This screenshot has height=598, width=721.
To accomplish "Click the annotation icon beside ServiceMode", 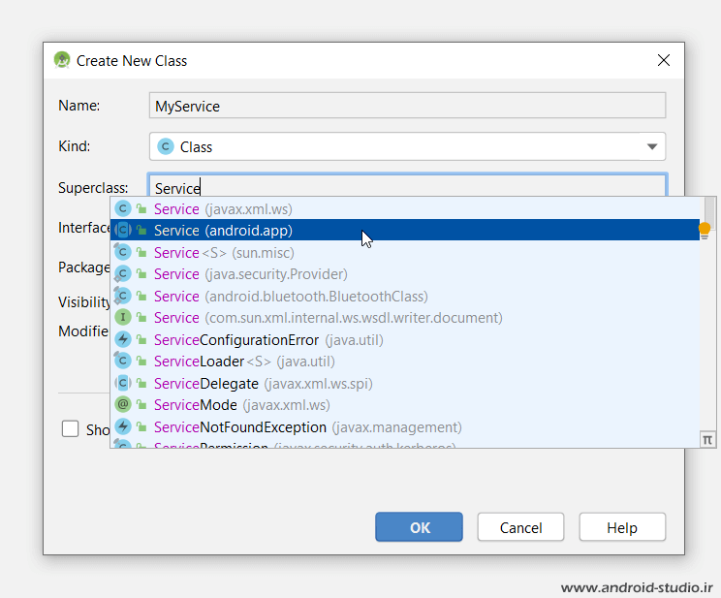I will pyautogui.click(x=123, y=405).
